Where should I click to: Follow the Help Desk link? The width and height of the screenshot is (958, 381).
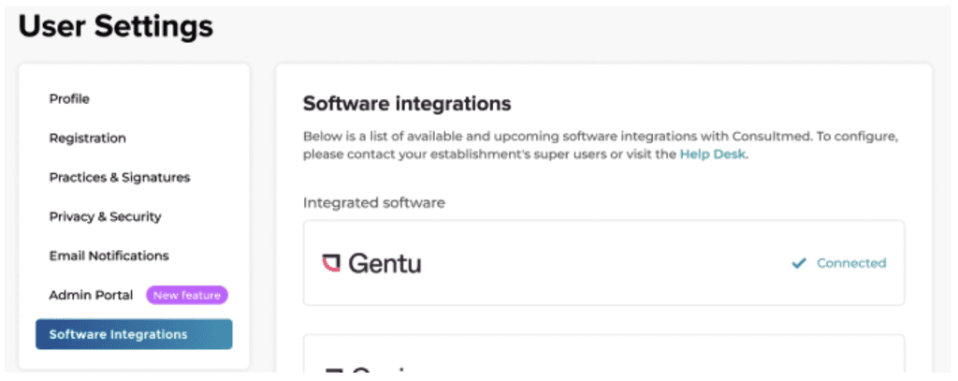(712, 154)
